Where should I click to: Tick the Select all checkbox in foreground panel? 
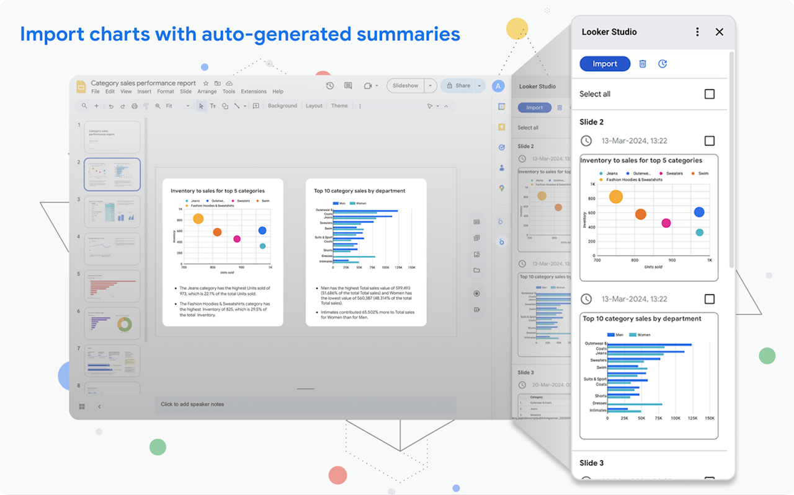710,94
